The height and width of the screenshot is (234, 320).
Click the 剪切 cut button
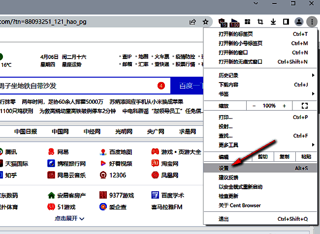pyautogui.click(x=263, y=156)
